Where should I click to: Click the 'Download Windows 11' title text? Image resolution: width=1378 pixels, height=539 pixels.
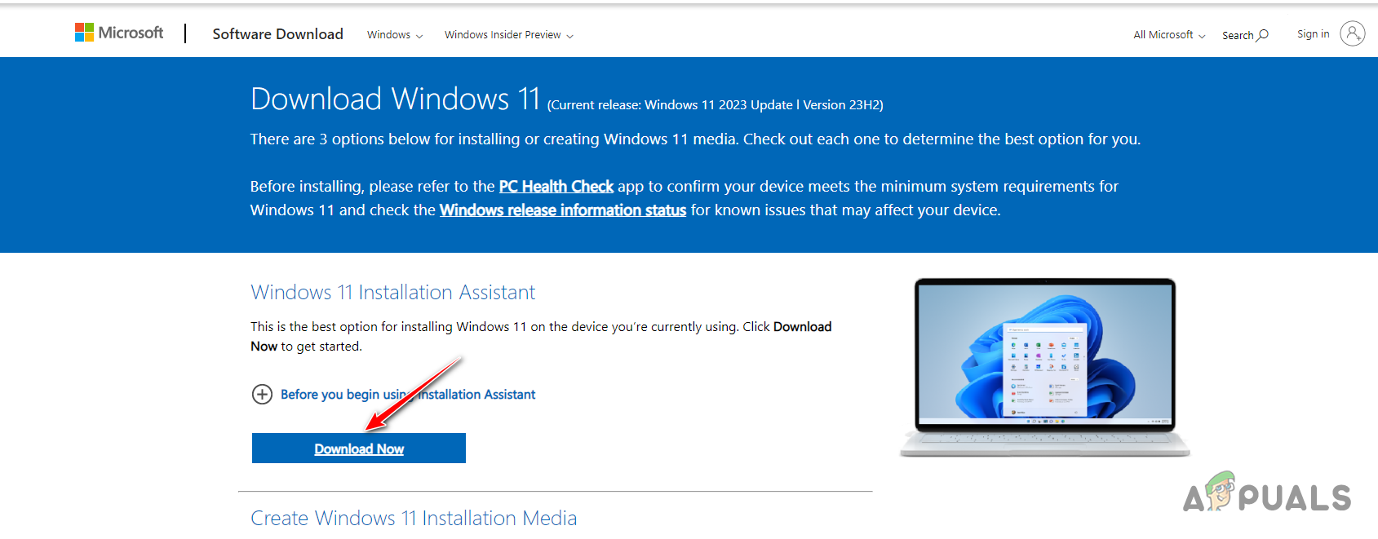[x=396, y=99]
